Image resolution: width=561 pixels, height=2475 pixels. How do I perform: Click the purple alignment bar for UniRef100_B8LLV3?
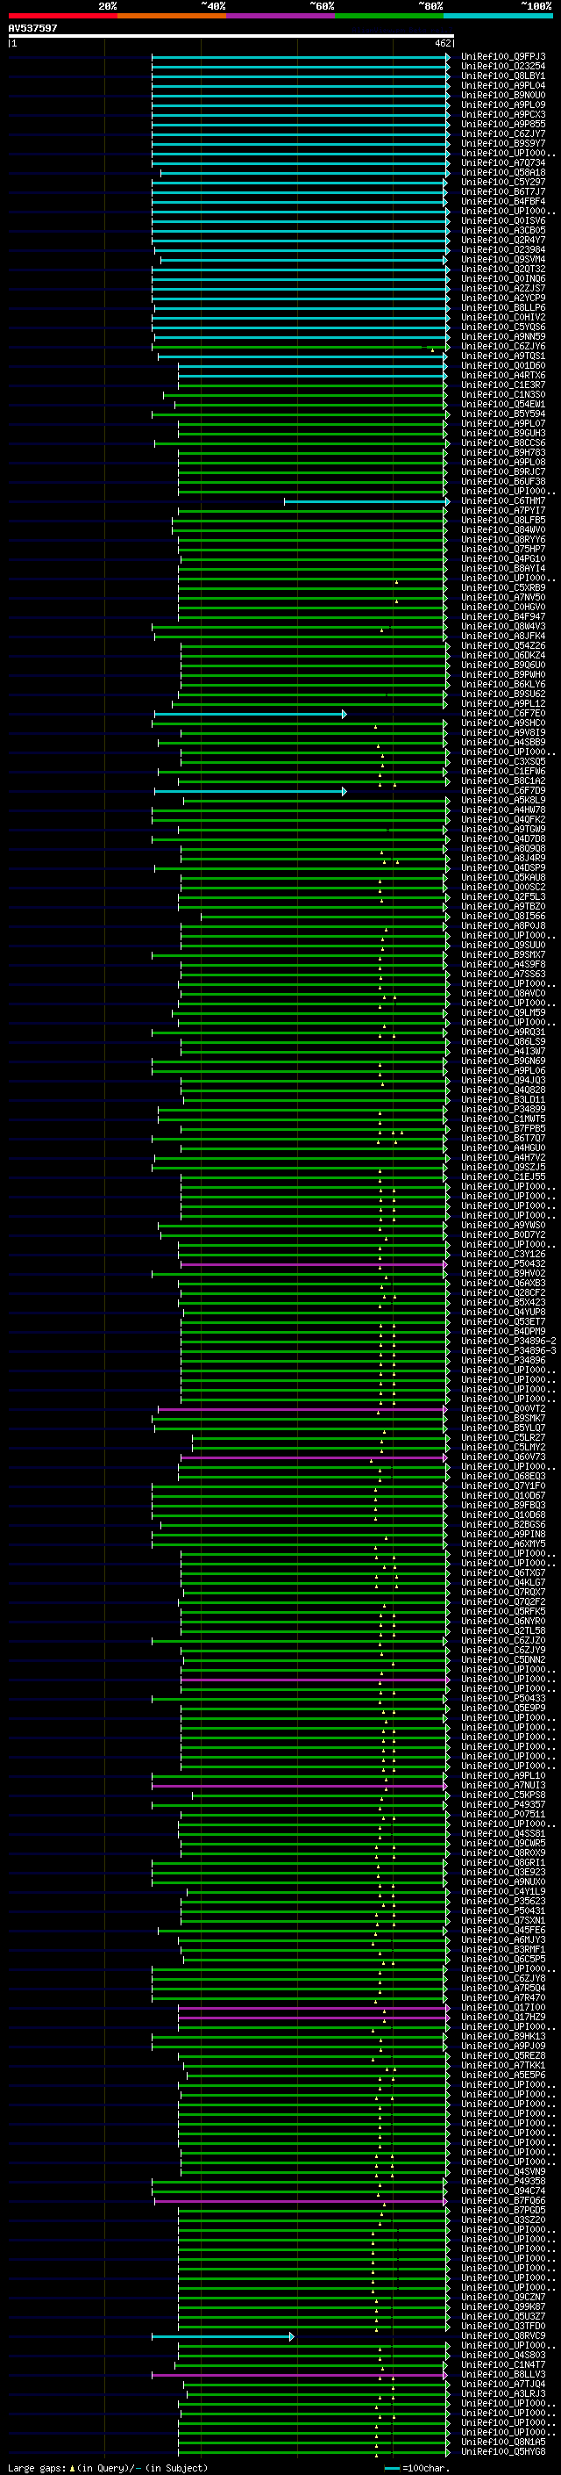pos(300,2375)
